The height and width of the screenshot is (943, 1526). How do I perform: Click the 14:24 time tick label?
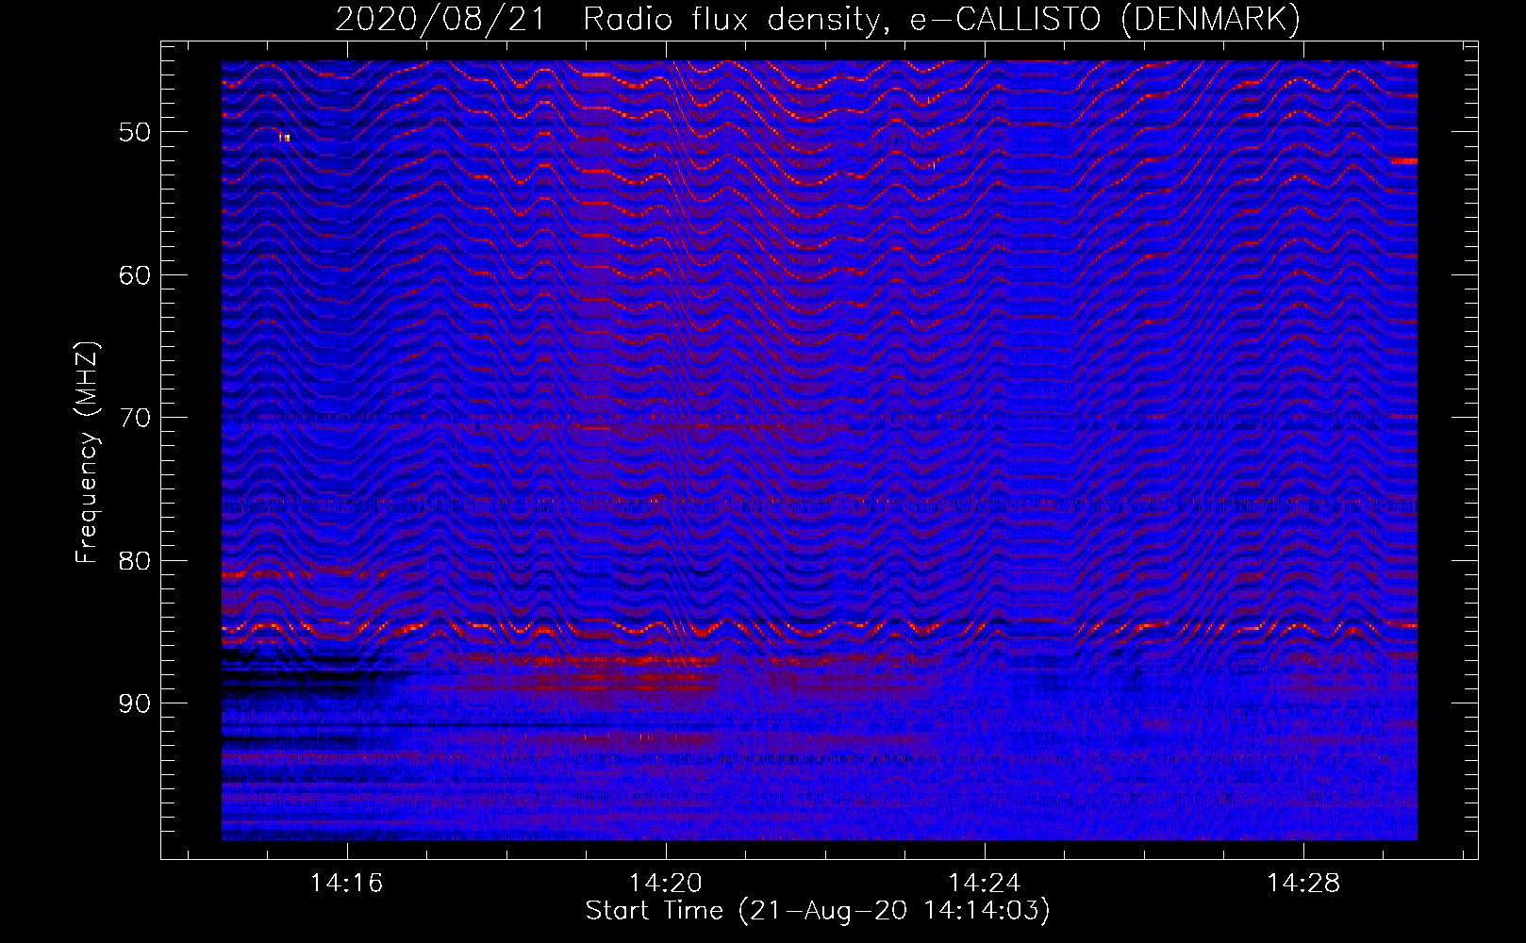tap(985, 884)
